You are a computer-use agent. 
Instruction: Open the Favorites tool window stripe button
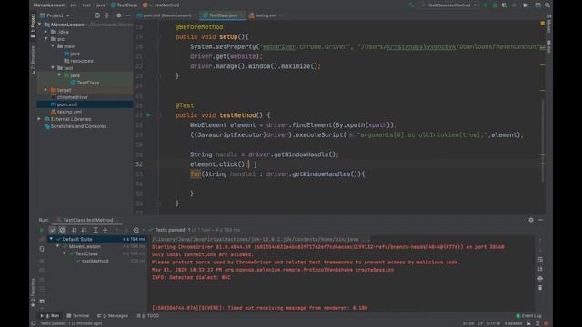[x=33, y=292]
